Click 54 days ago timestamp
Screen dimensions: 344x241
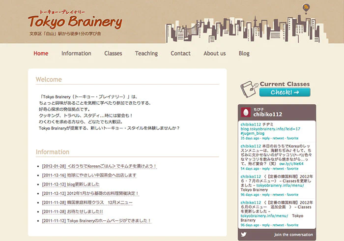click(x=250, y=169)
